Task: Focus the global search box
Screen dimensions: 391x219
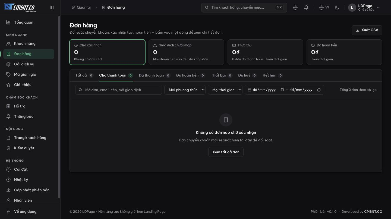Action: pos(244,8)
